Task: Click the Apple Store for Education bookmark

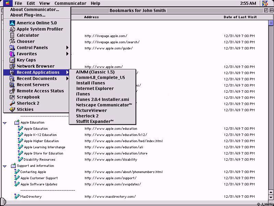Action: tap(43, 153)
